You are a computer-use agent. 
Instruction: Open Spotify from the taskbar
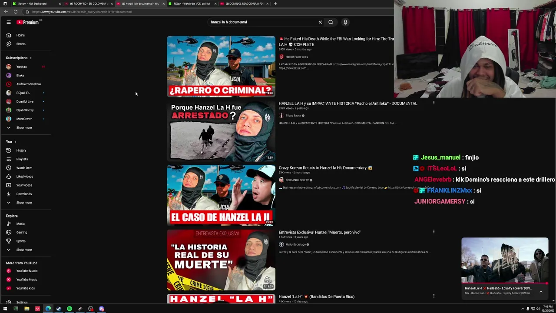69,309
